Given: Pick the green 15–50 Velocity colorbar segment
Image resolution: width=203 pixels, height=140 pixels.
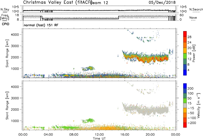Looking at the screenshot, I should click(185, 101).
